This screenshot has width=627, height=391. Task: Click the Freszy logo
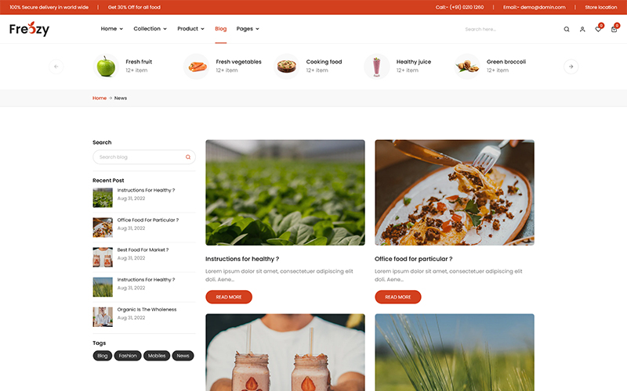[x=29, y=30]
